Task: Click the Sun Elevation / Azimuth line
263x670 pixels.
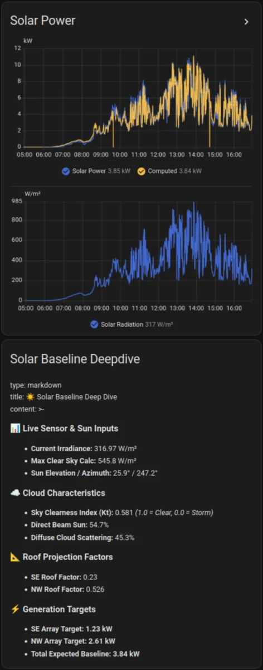Action: click(x=94, y=472)
